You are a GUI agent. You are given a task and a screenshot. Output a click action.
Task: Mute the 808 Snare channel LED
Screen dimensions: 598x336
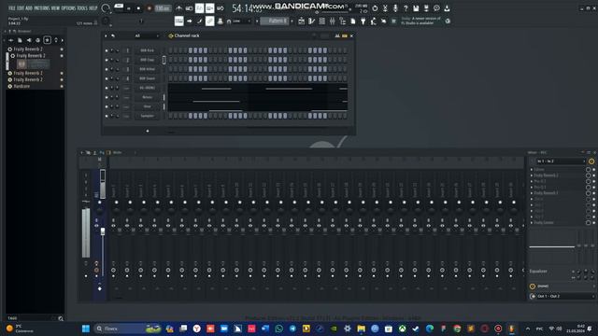coord(107,78)
